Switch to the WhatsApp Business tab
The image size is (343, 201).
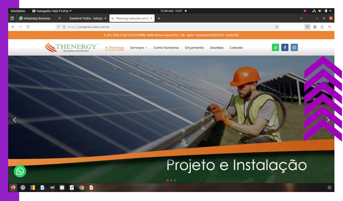(x=40, y=18)
